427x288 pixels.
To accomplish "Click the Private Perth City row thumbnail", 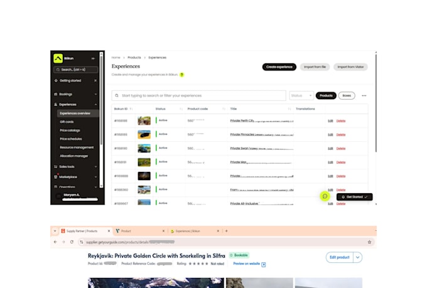I will [x=144, y=120].
